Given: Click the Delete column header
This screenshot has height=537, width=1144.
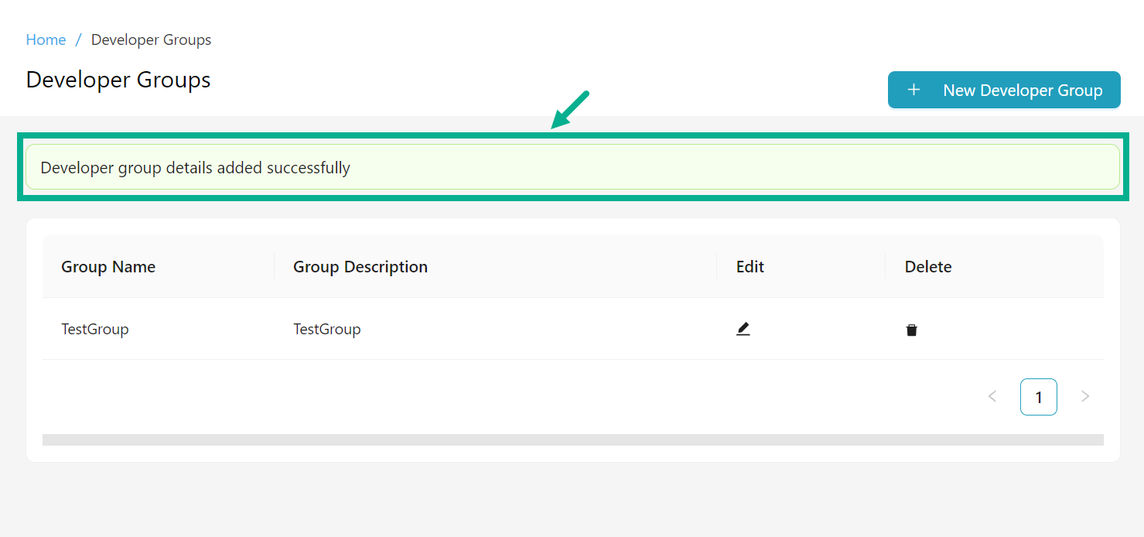Looking at the screenshot, I should click(x=927, y=266).
